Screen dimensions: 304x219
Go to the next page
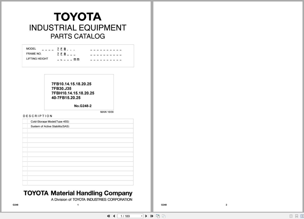(146, 216)
